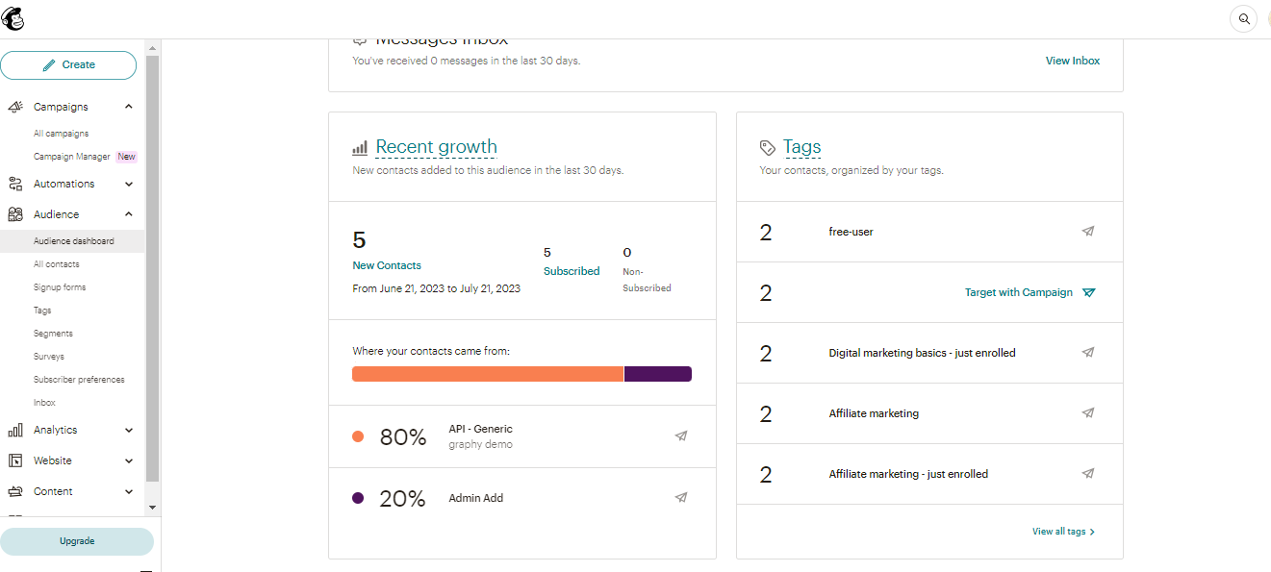Click send icon for Digital marketing basics tag
The width and height of the screenshot is (1271, 572).
point(1088,353)
